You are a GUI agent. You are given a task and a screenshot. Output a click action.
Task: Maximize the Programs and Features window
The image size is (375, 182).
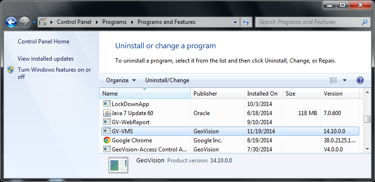343,5
